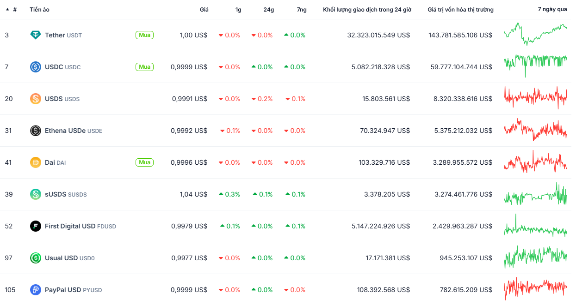Sort by Khối lượng giao dịch column

[367, 9]
